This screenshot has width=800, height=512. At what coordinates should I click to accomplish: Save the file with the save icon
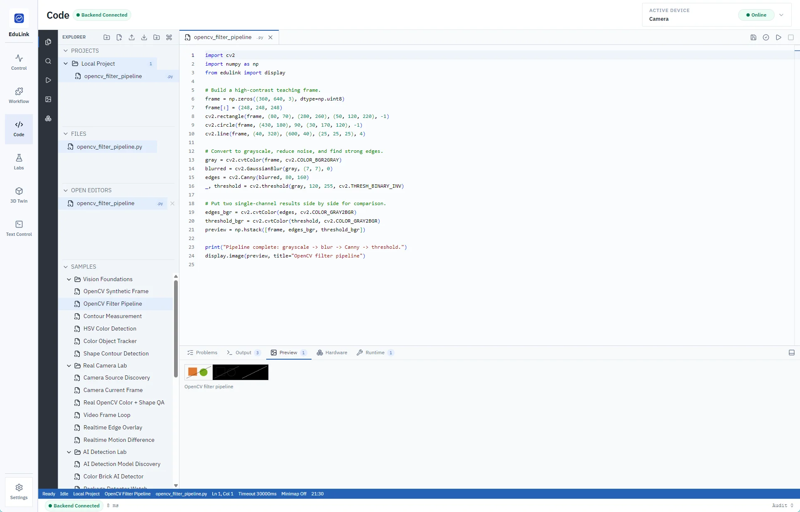753,37
